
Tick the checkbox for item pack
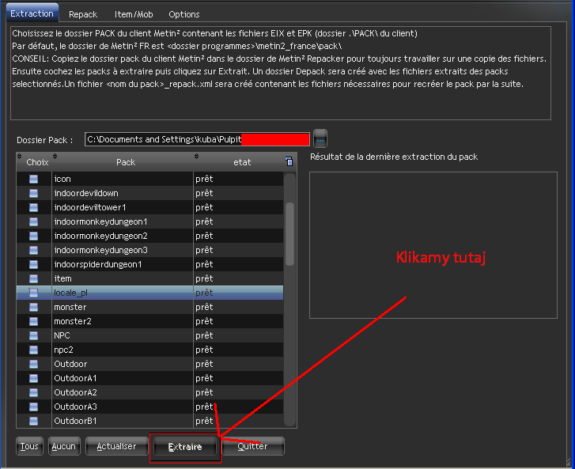pos(33,278)
